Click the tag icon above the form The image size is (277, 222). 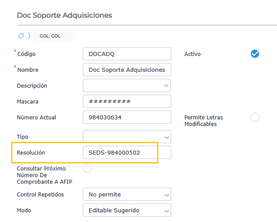point(20,36)
